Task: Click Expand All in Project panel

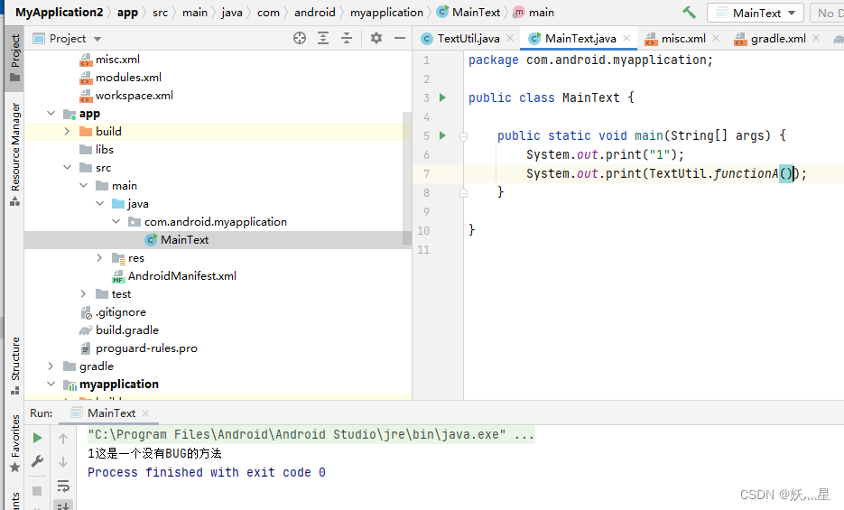Action: point(323,38)
